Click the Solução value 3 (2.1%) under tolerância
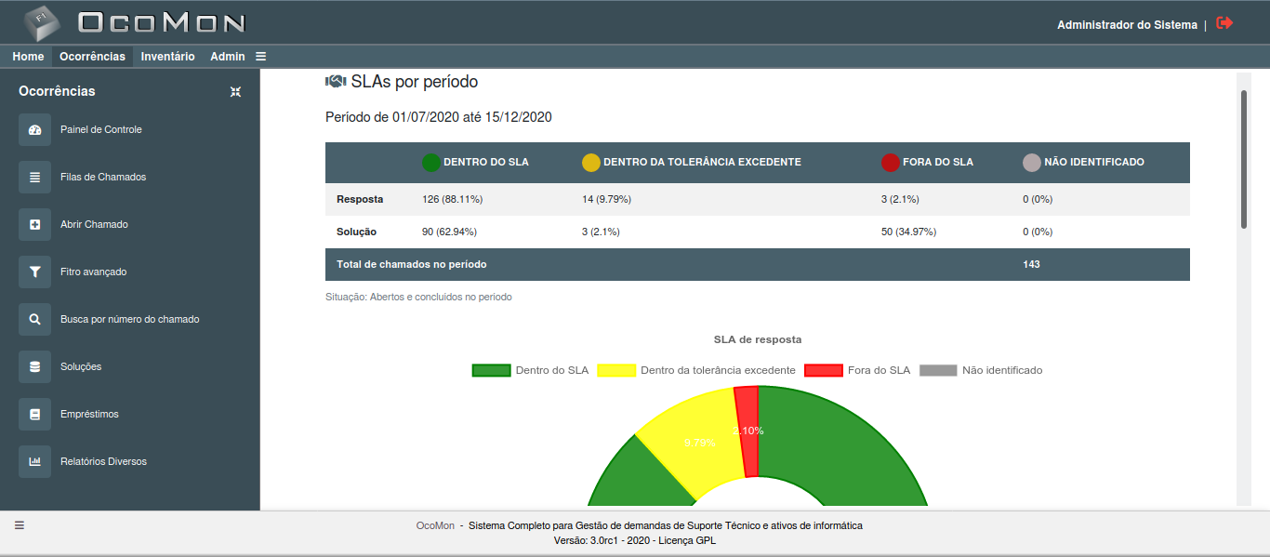The height and width of the screenshot is (557, 1270). [x=601, y=232]
